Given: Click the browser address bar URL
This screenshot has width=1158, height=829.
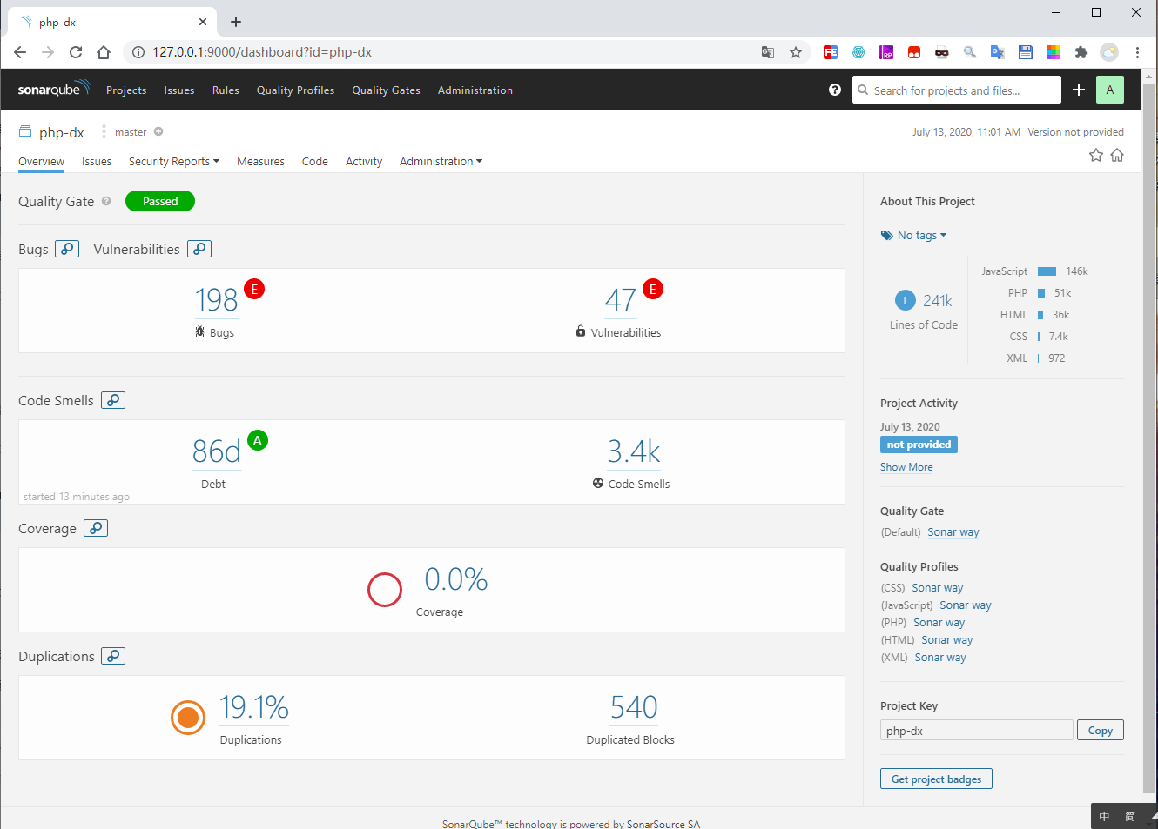Looking at the screenshot, I should (262, 52).
